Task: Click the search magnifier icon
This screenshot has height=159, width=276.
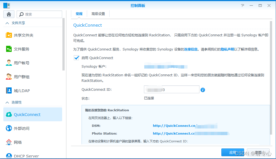Action: tap(21, 14)
